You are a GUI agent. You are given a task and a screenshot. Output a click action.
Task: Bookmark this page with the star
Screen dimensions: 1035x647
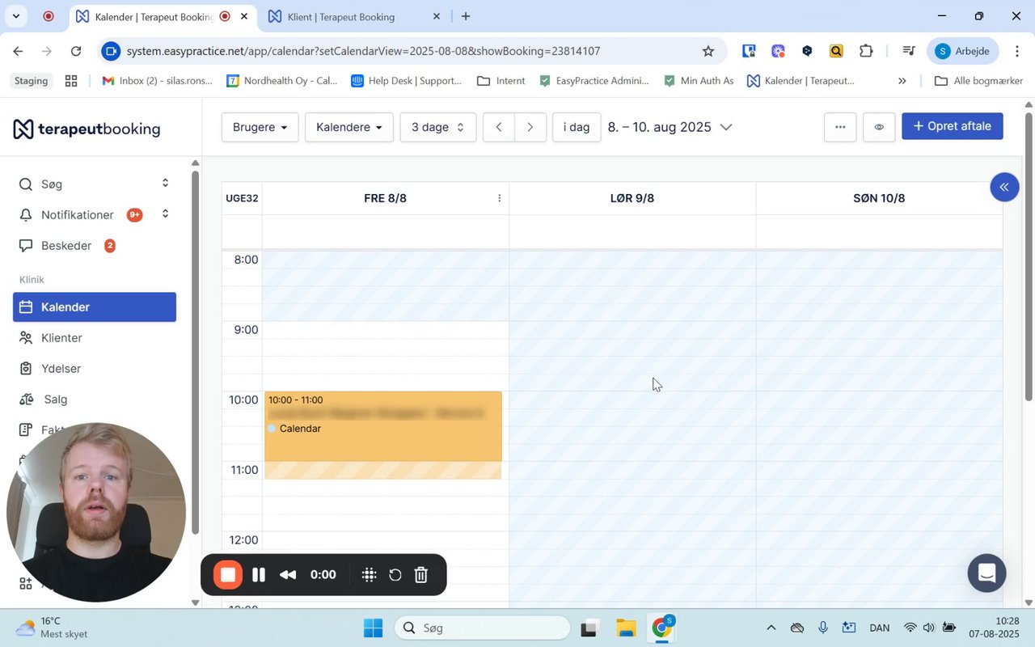pyautogui.click(x=708, y=51)
